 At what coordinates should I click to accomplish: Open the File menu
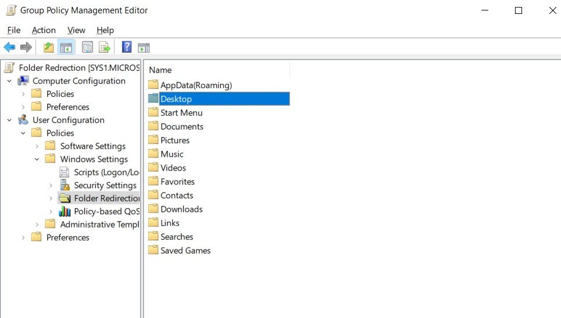click(14, 30)
